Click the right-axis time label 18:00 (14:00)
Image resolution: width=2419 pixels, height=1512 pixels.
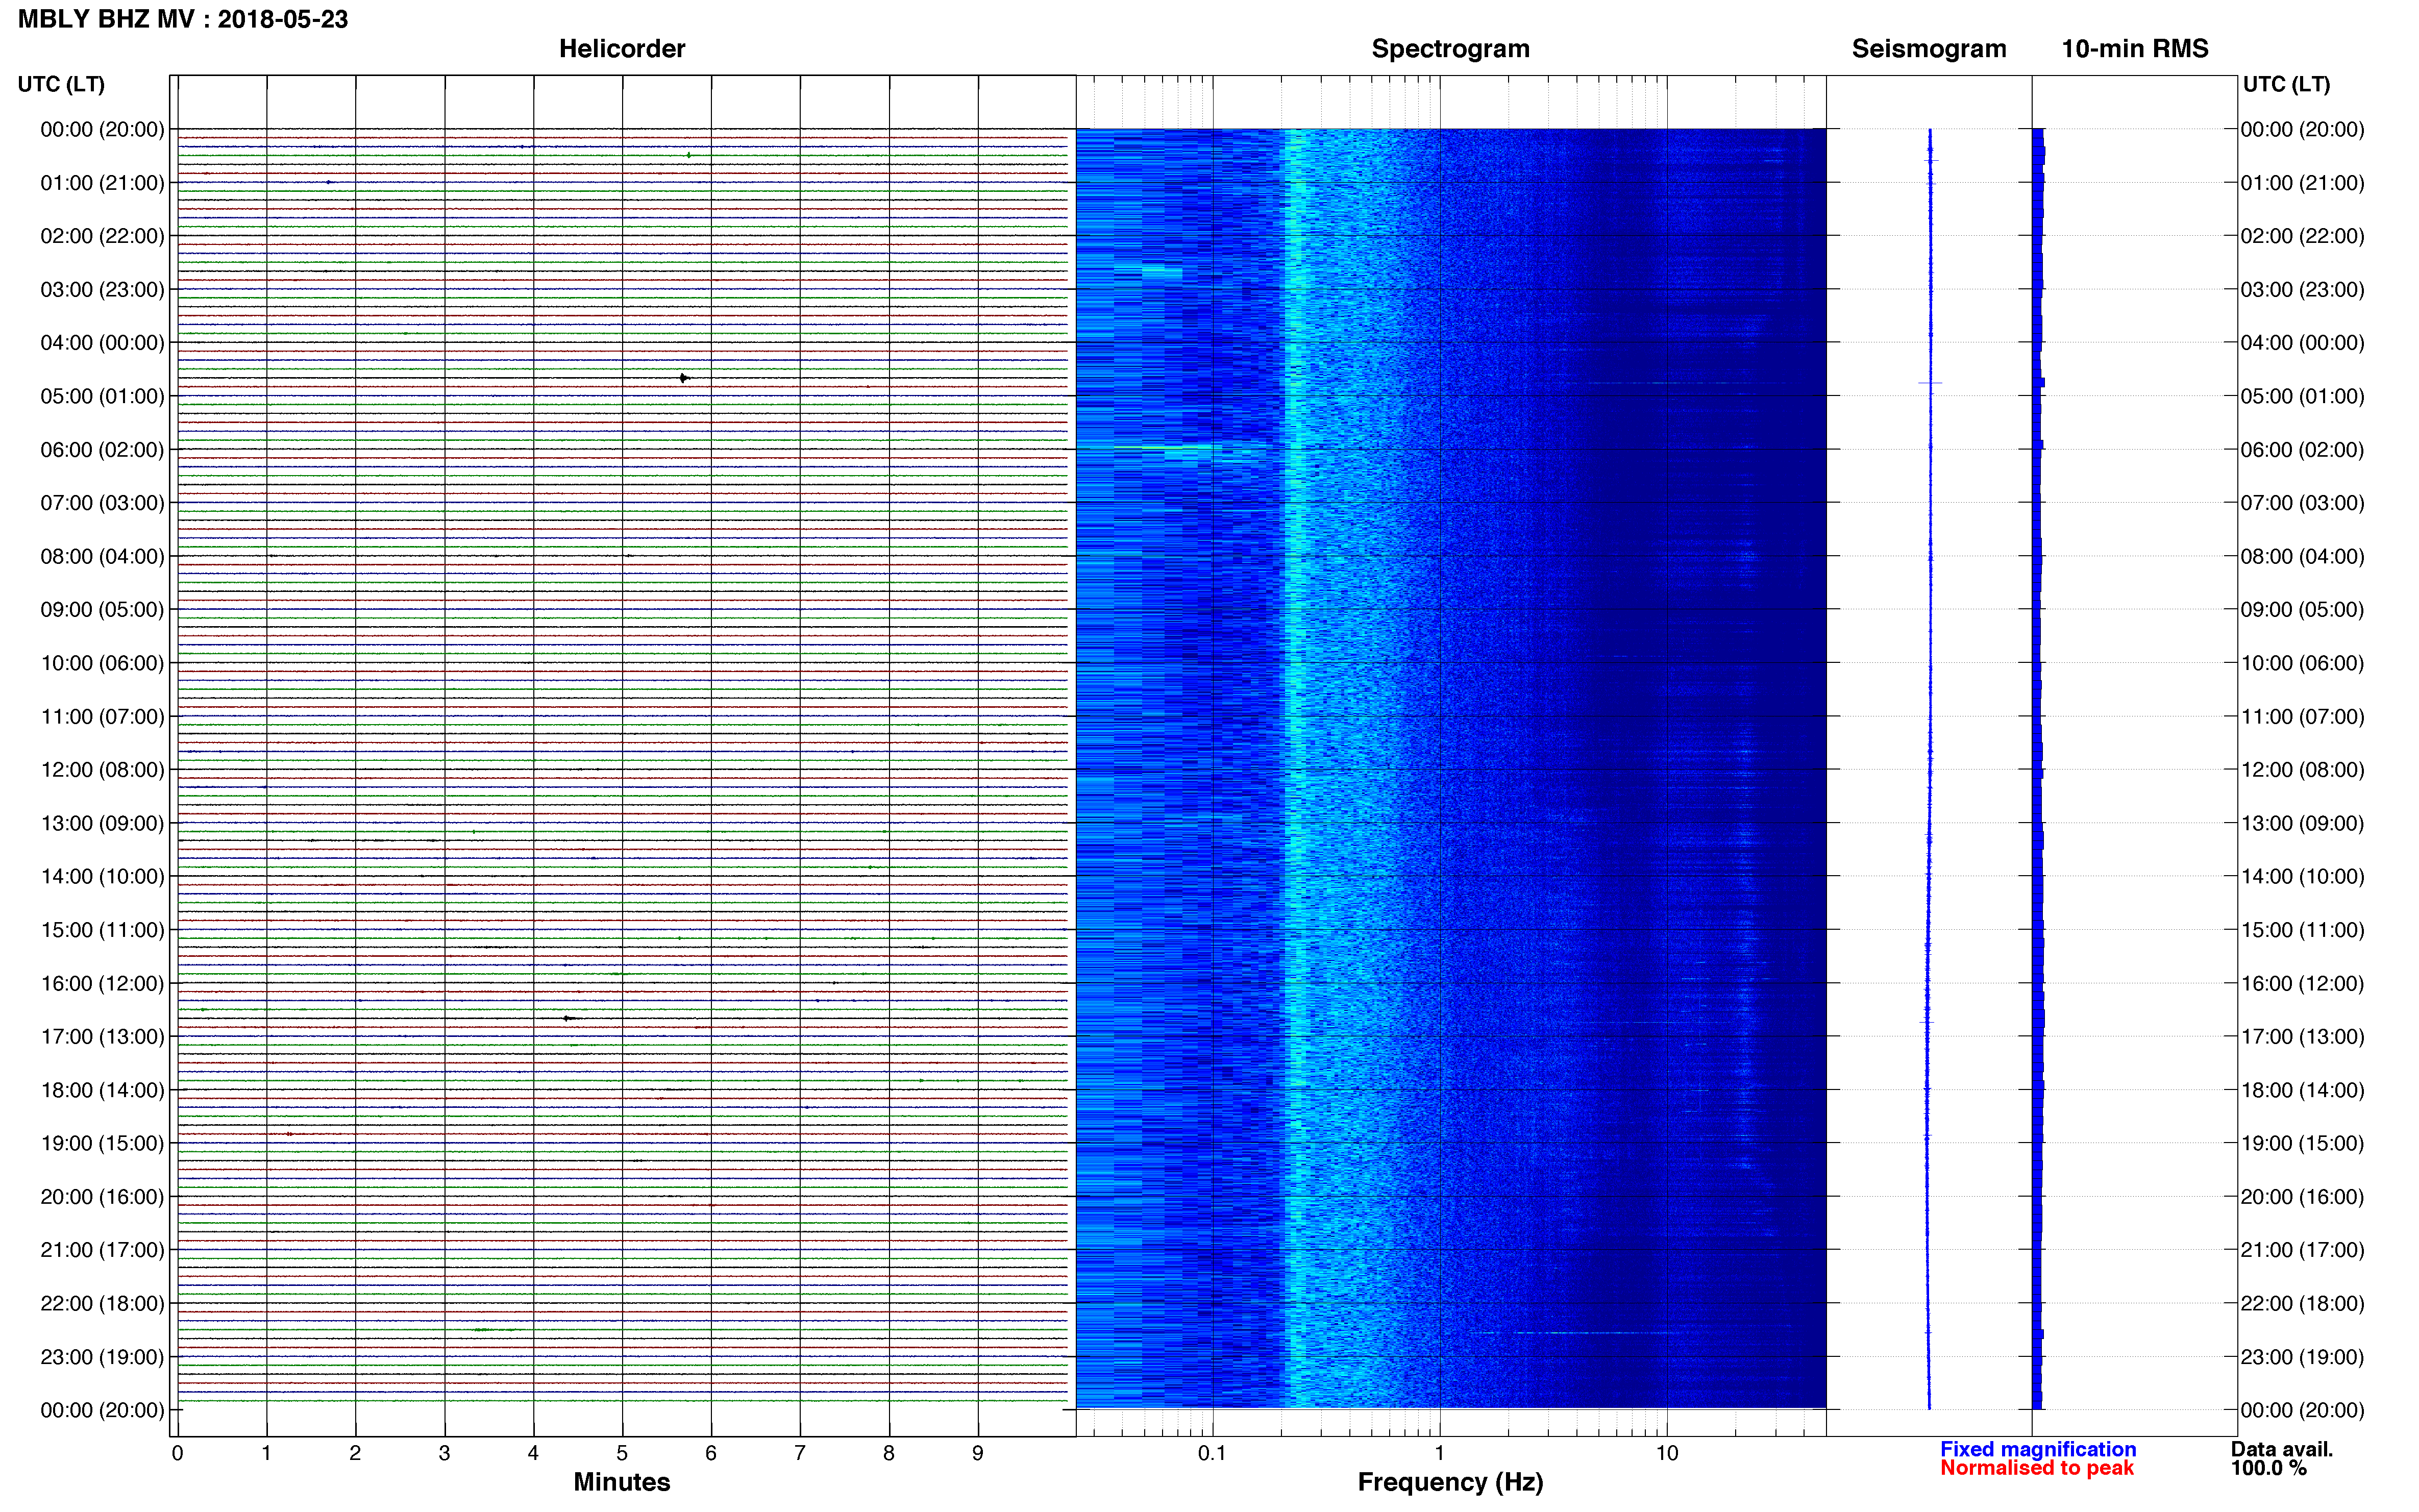pyautogui.click(x=2302, y=1090)
